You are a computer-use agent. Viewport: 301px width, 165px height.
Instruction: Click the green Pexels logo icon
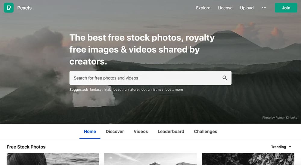[x=9, y=8]
